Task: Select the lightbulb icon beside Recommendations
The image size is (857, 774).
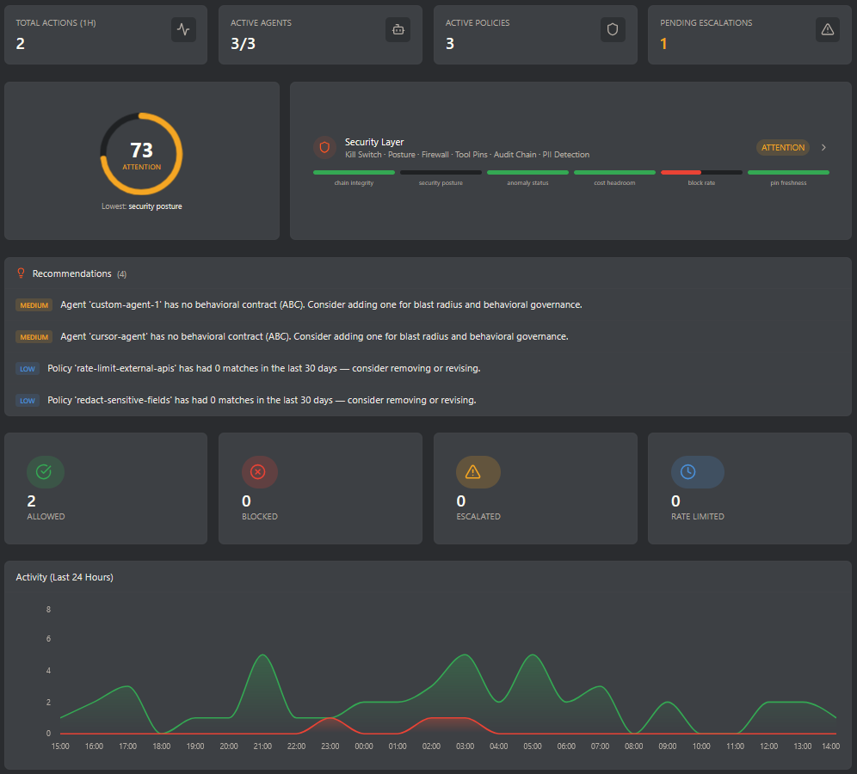Action: (x=20, y=273)
